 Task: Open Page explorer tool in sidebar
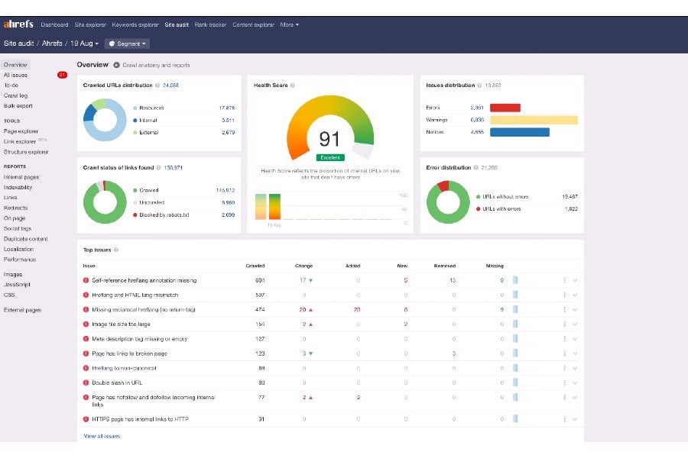tap(21, 131)
